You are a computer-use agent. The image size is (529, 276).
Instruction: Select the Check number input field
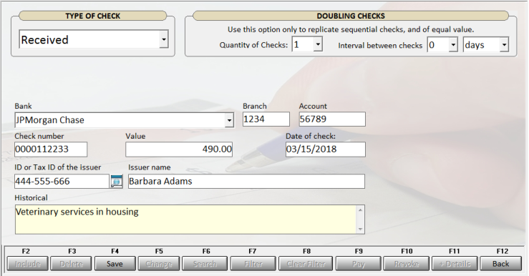pos(51,149)
